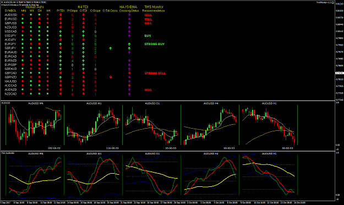
Task: Select the GBPJPY symbol label
Action: [x=11, y=48]
